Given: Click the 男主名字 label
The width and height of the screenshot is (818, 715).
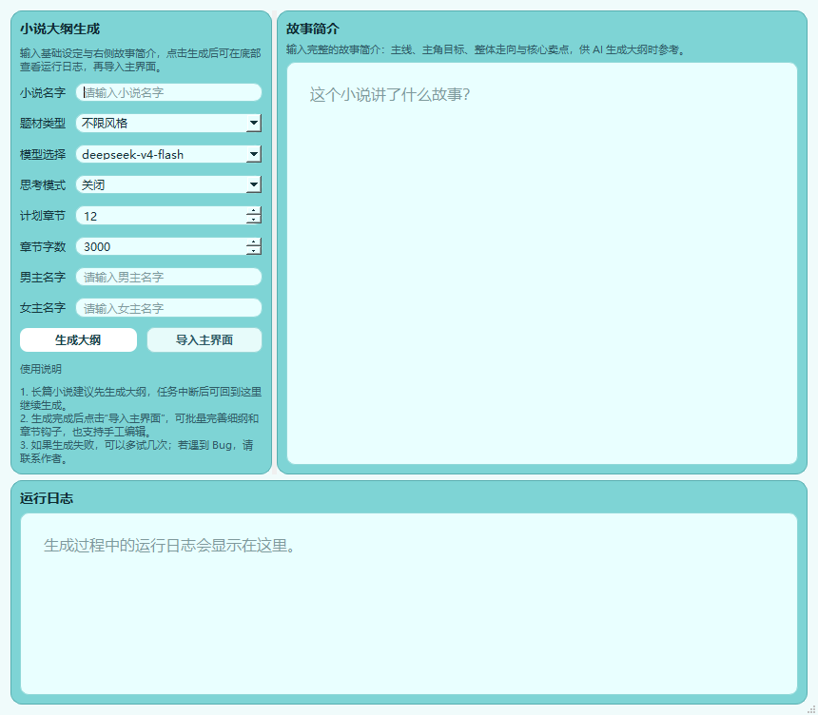Looking at the screenshot, I should (x=43, y=277).
